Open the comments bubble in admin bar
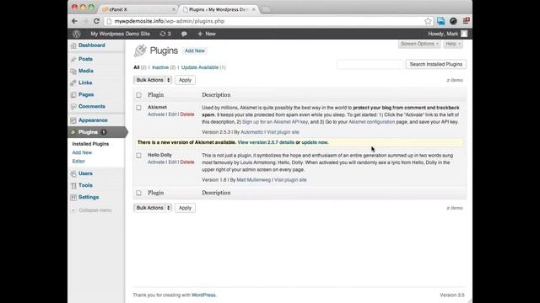 click(x=184, y=34)
